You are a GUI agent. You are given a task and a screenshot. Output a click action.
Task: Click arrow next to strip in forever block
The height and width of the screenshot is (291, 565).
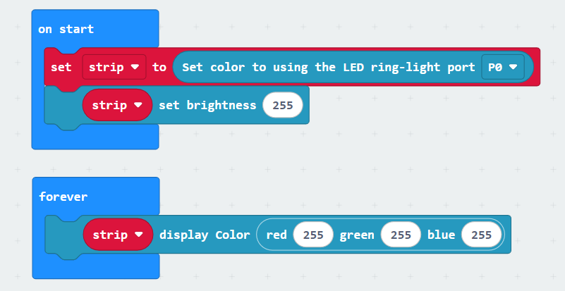[x=139, y=235]
